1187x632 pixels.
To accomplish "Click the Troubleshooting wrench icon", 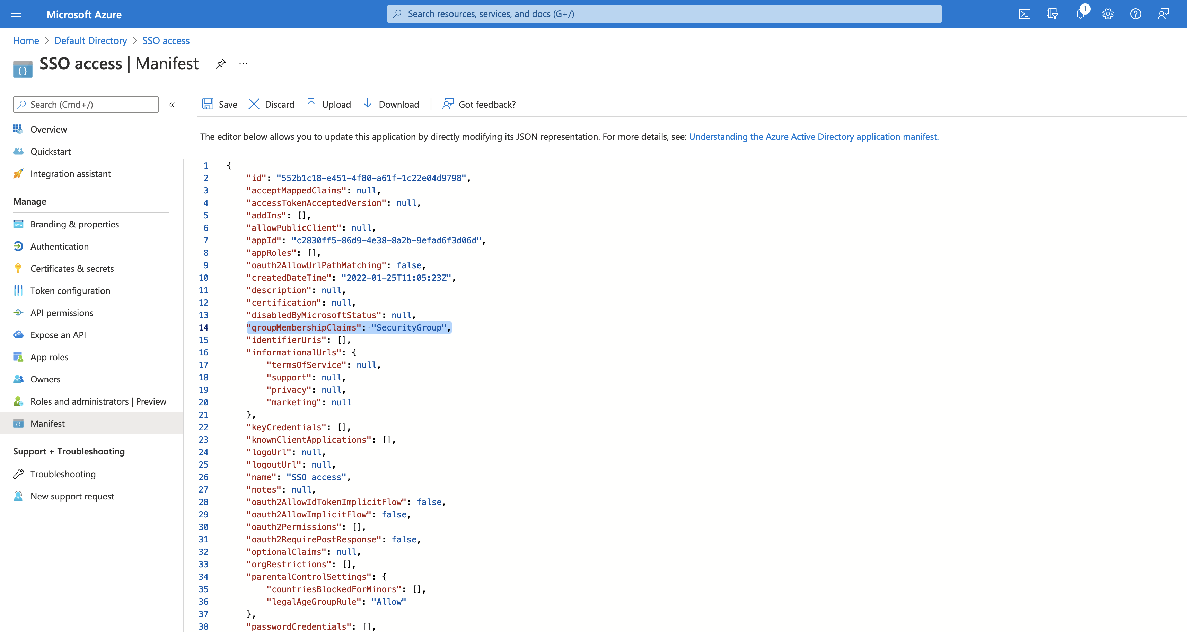I will point(18,474).
